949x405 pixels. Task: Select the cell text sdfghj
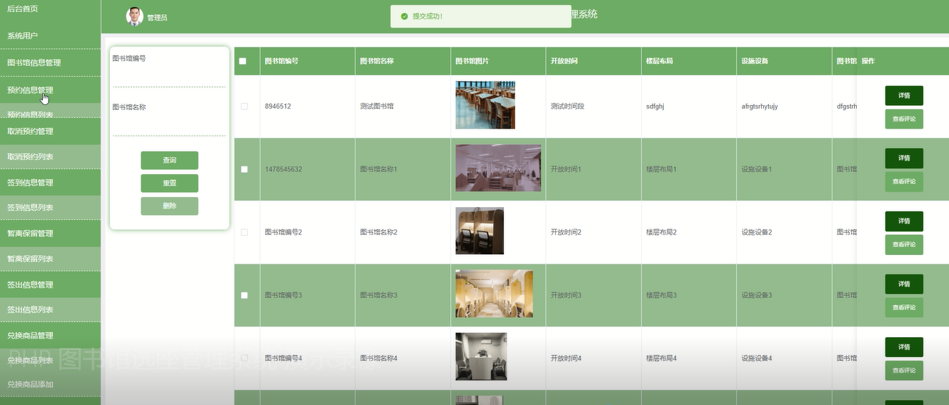point(655,106)
